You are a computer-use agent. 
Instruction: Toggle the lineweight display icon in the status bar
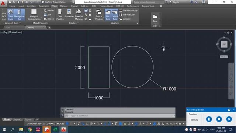click(116, 124)
